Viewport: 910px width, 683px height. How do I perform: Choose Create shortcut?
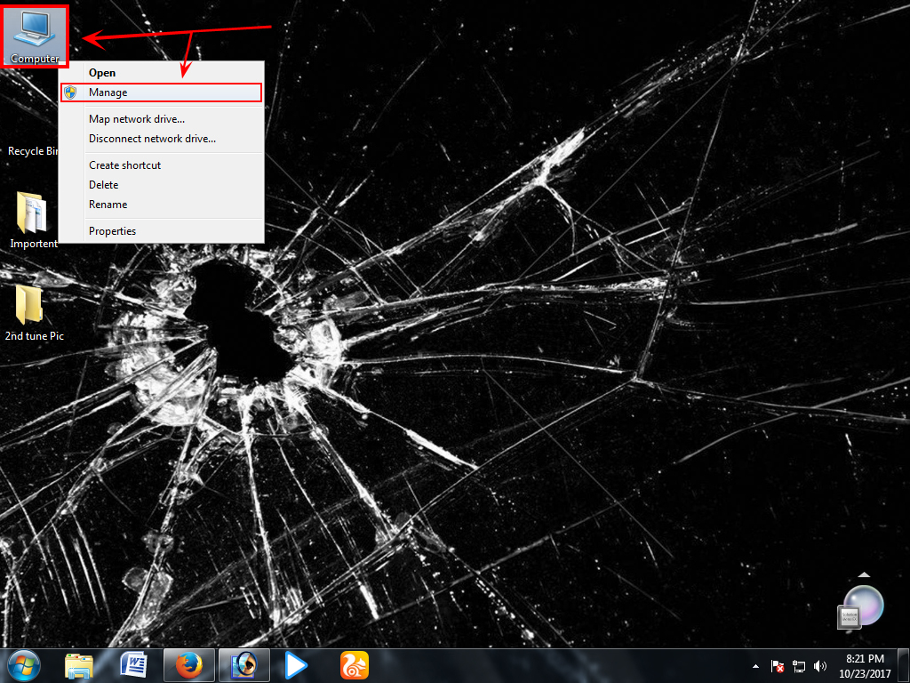click(x=162, y=165)
